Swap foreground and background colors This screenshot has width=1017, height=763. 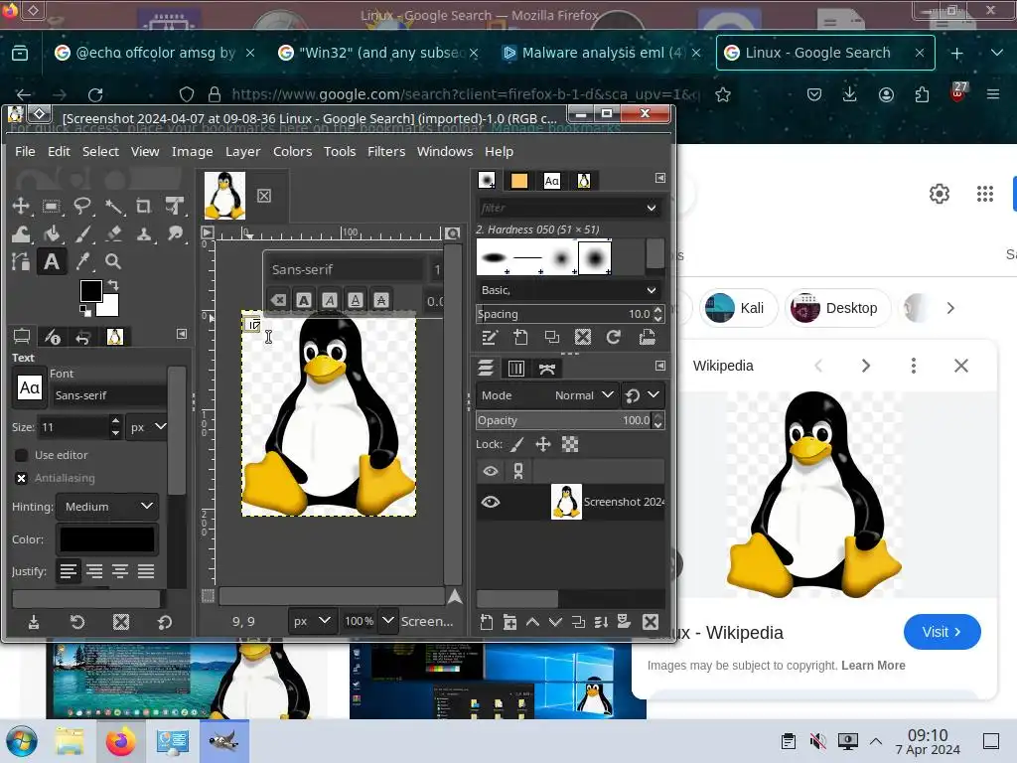pos(113,285)
